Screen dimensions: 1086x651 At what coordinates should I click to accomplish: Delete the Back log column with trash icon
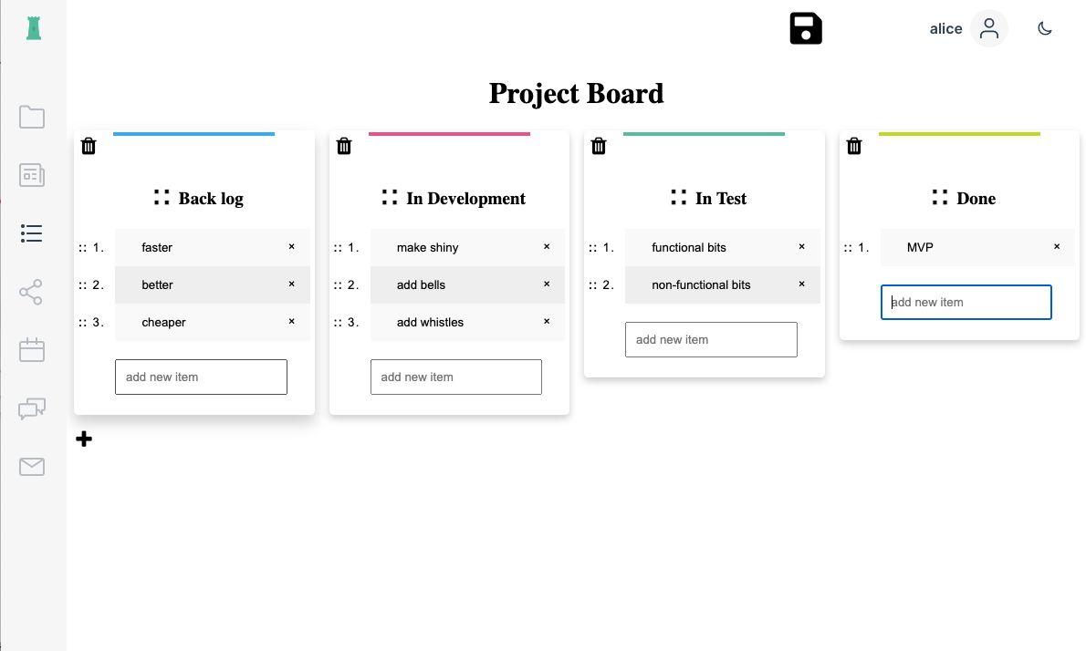89,146
